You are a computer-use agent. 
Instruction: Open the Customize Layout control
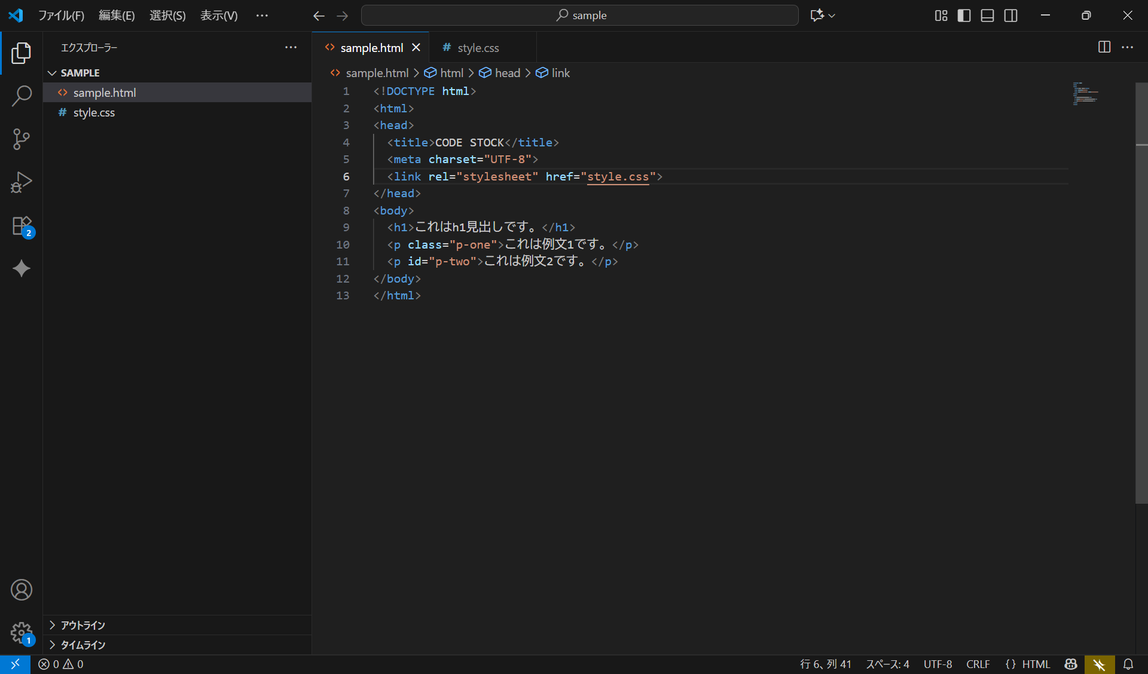[941, 16]
